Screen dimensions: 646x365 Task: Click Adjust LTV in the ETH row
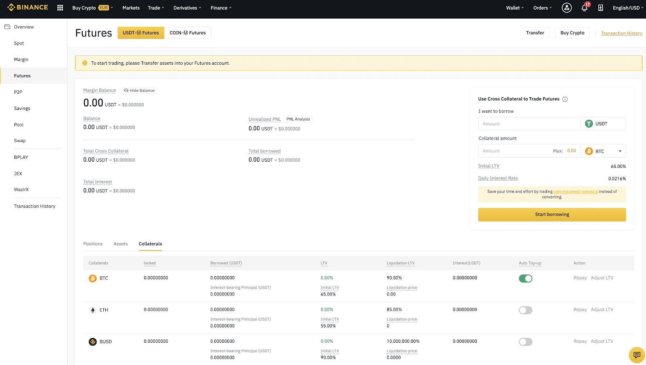[x=602, y=310]
